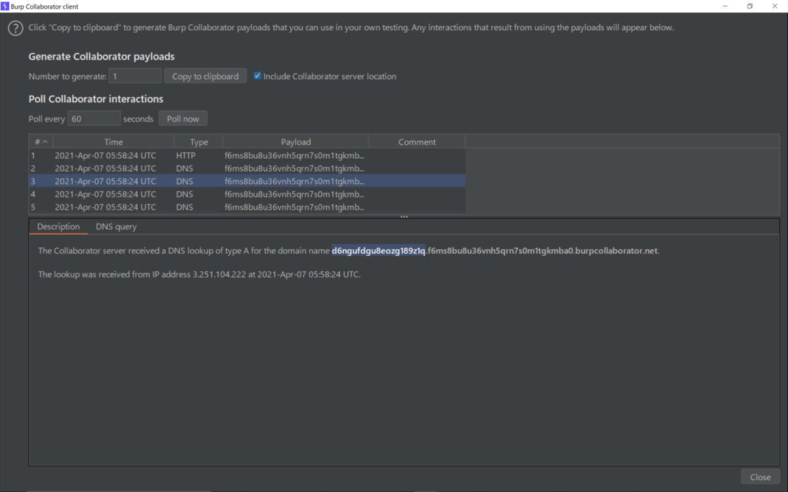Toggle Include Collaborator server location checkbox
This screenshot has height=492, width=788.
[x=257, y=76]
